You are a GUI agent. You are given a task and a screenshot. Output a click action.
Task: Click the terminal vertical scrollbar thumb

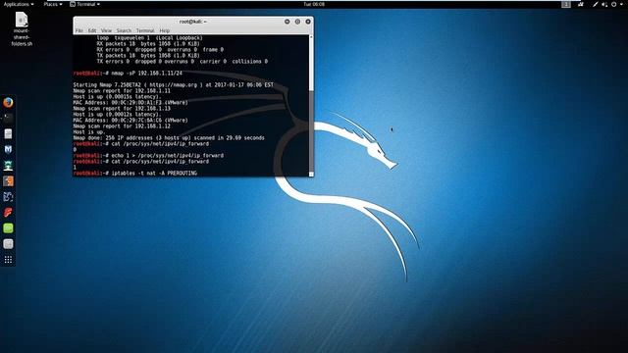point(311,130)
